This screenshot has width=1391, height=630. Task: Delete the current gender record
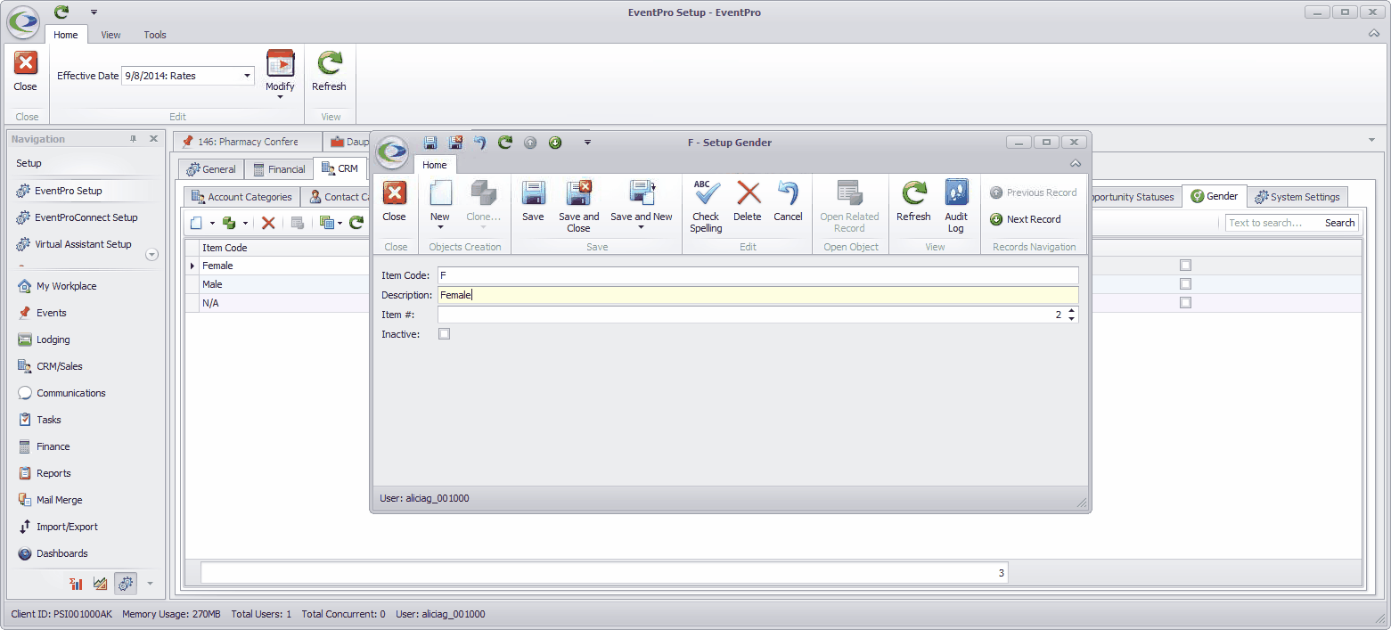(748, 201)
